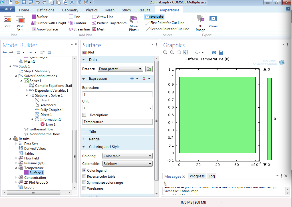Image resolution: width=292 pixels, height=207 pixels.
Task: Export a 2D Image
Action: pos(200,23)
